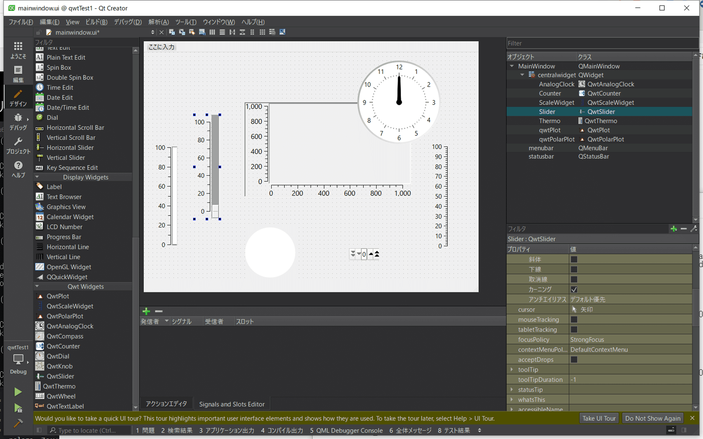Viewport: 703px width, 439px height.
Task: Lay out horizontally in a splitter
Action: [232, 32]
